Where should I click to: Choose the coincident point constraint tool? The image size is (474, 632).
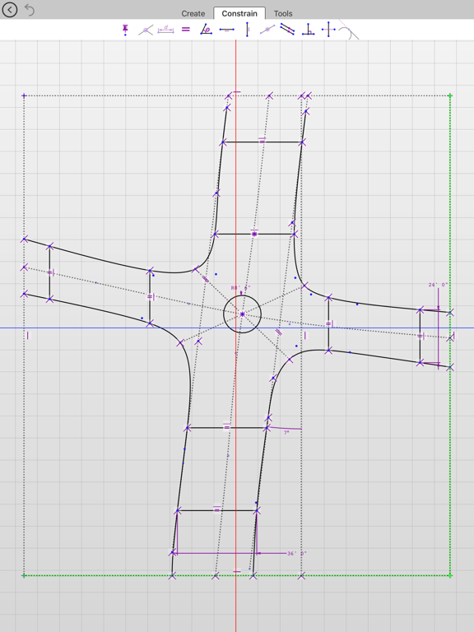point(146,30)
